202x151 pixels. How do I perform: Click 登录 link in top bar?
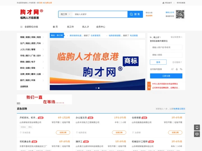click(x=41, y=3)
